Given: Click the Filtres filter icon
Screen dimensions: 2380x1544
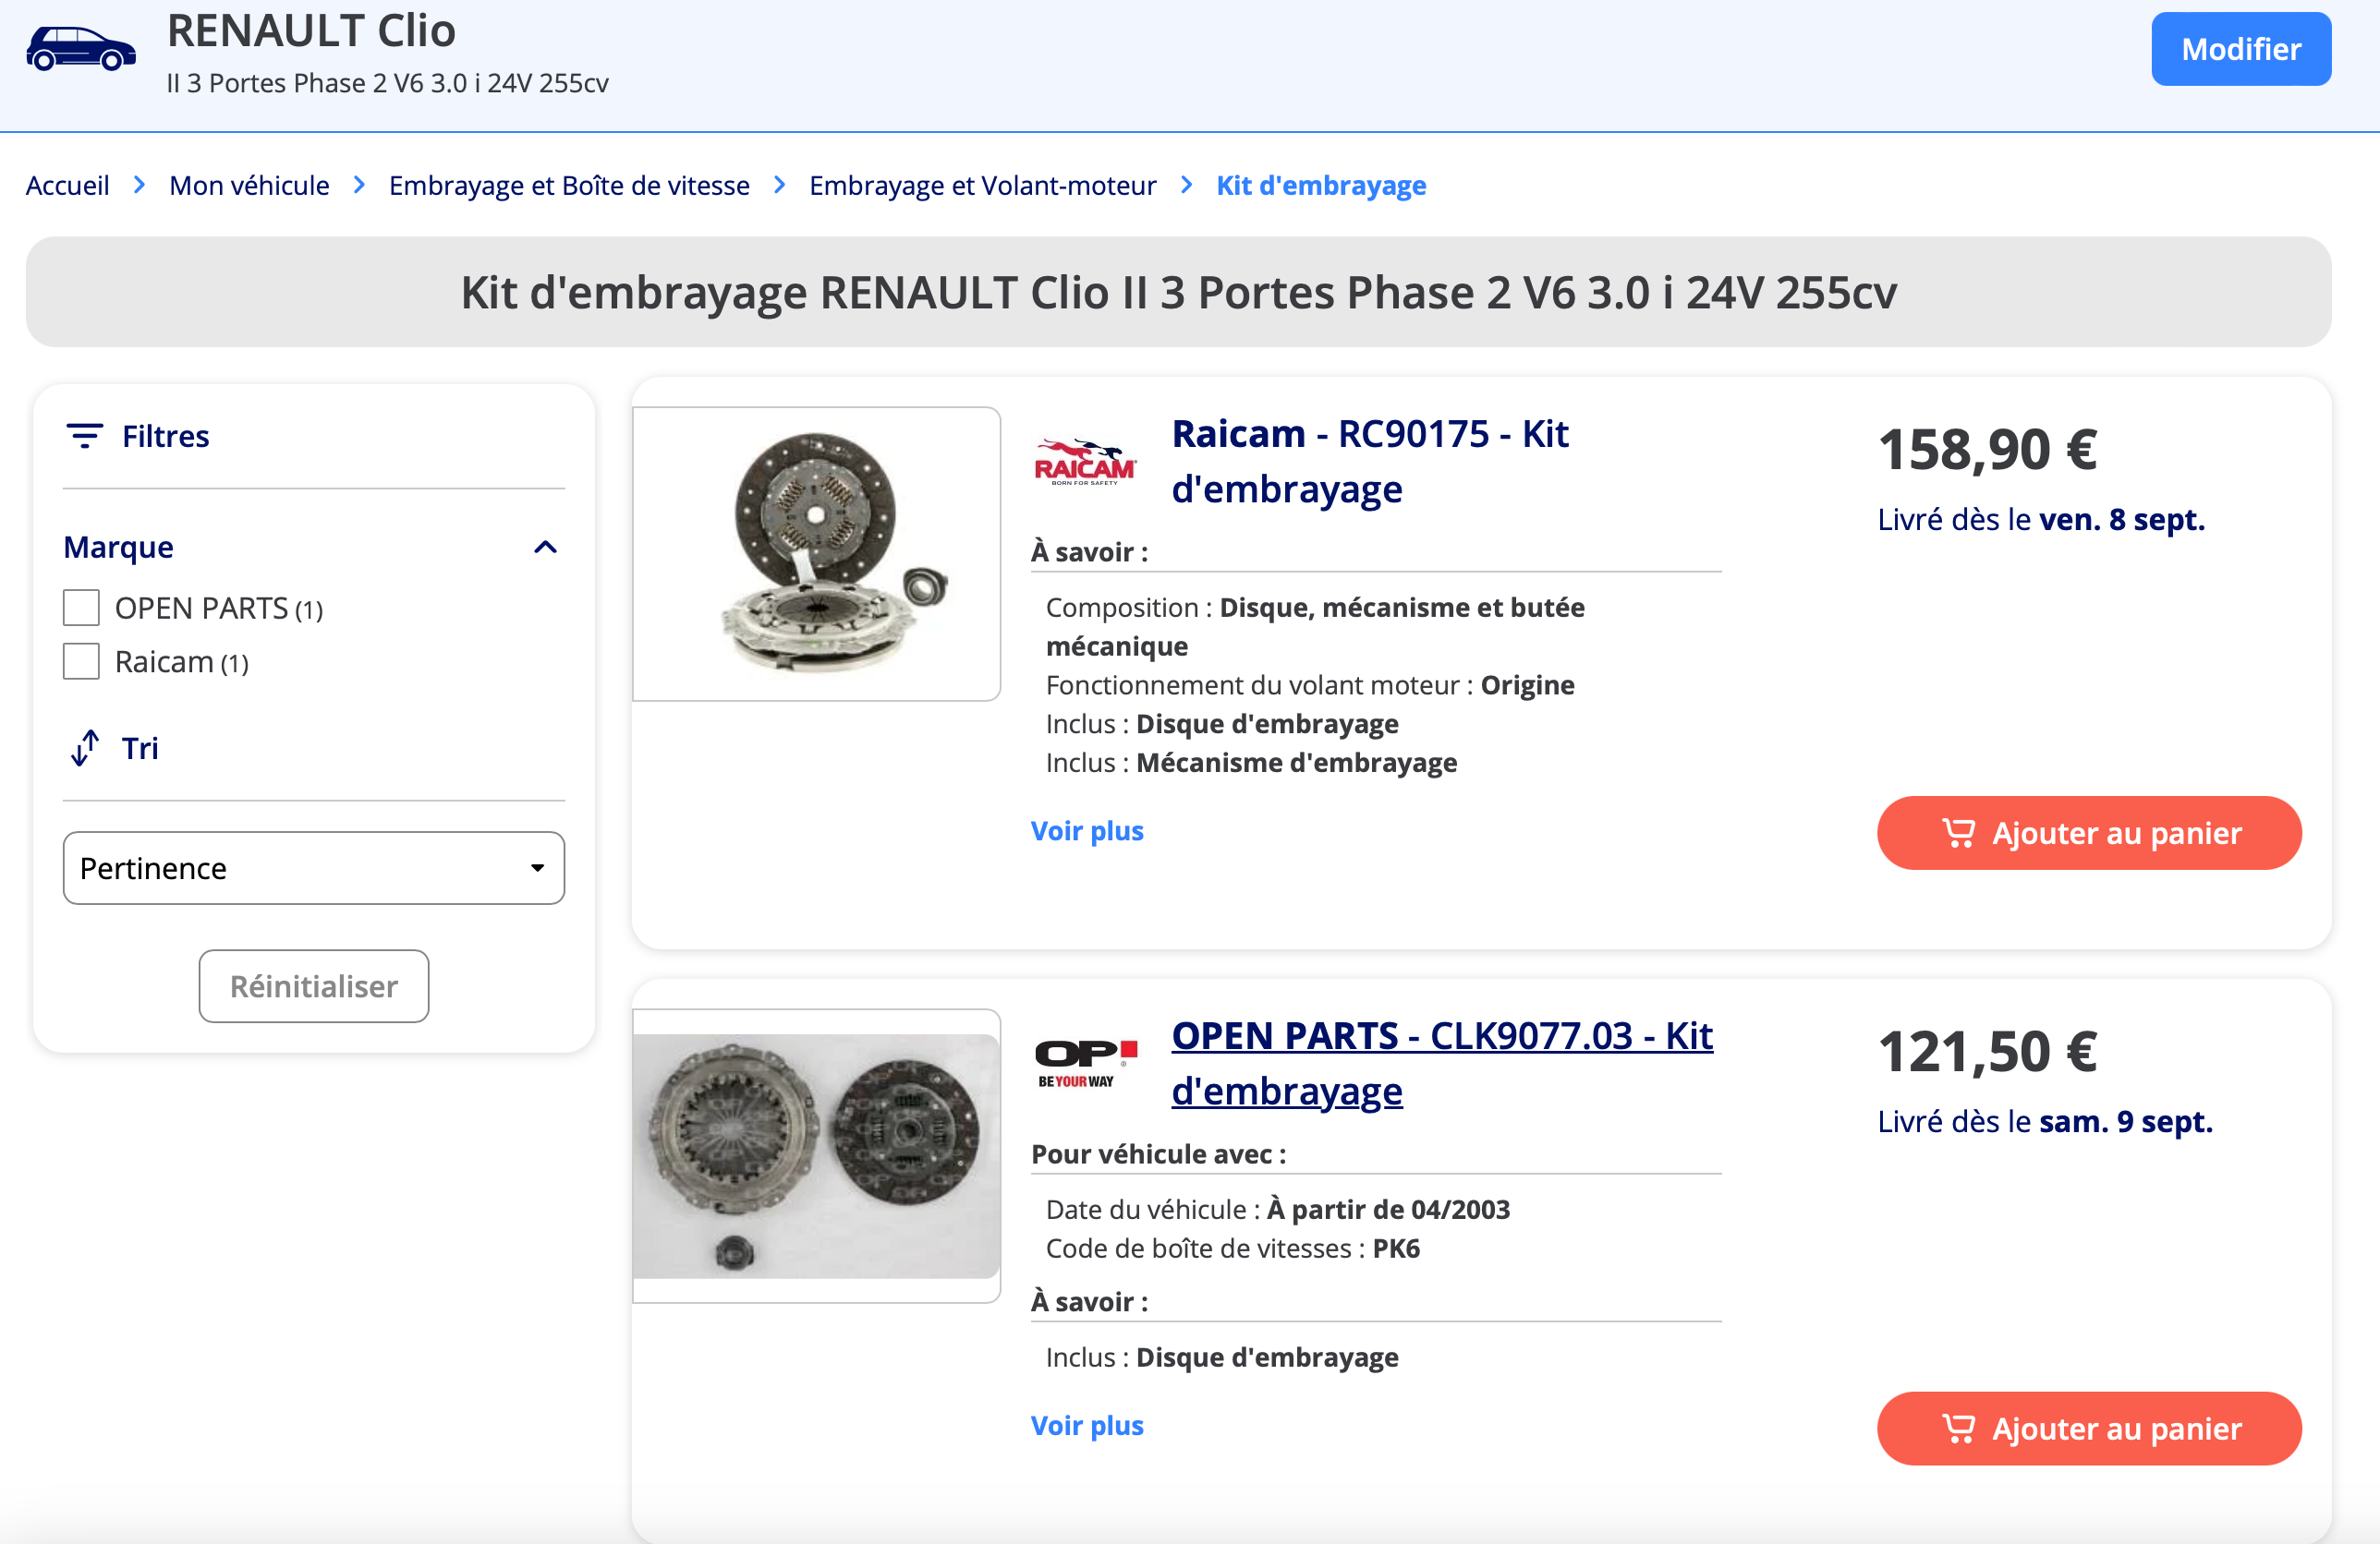Looking at the screenshot, I should click(85, 436).
